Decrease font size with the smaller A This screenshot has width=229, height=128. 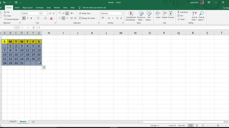(x=54, y=14)
